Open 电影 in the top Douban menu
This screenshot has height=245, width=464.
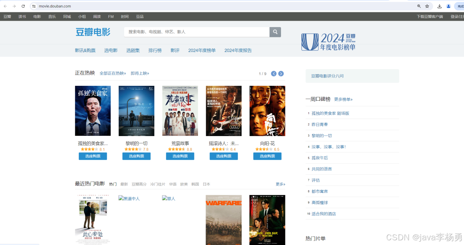click(37, 16)
